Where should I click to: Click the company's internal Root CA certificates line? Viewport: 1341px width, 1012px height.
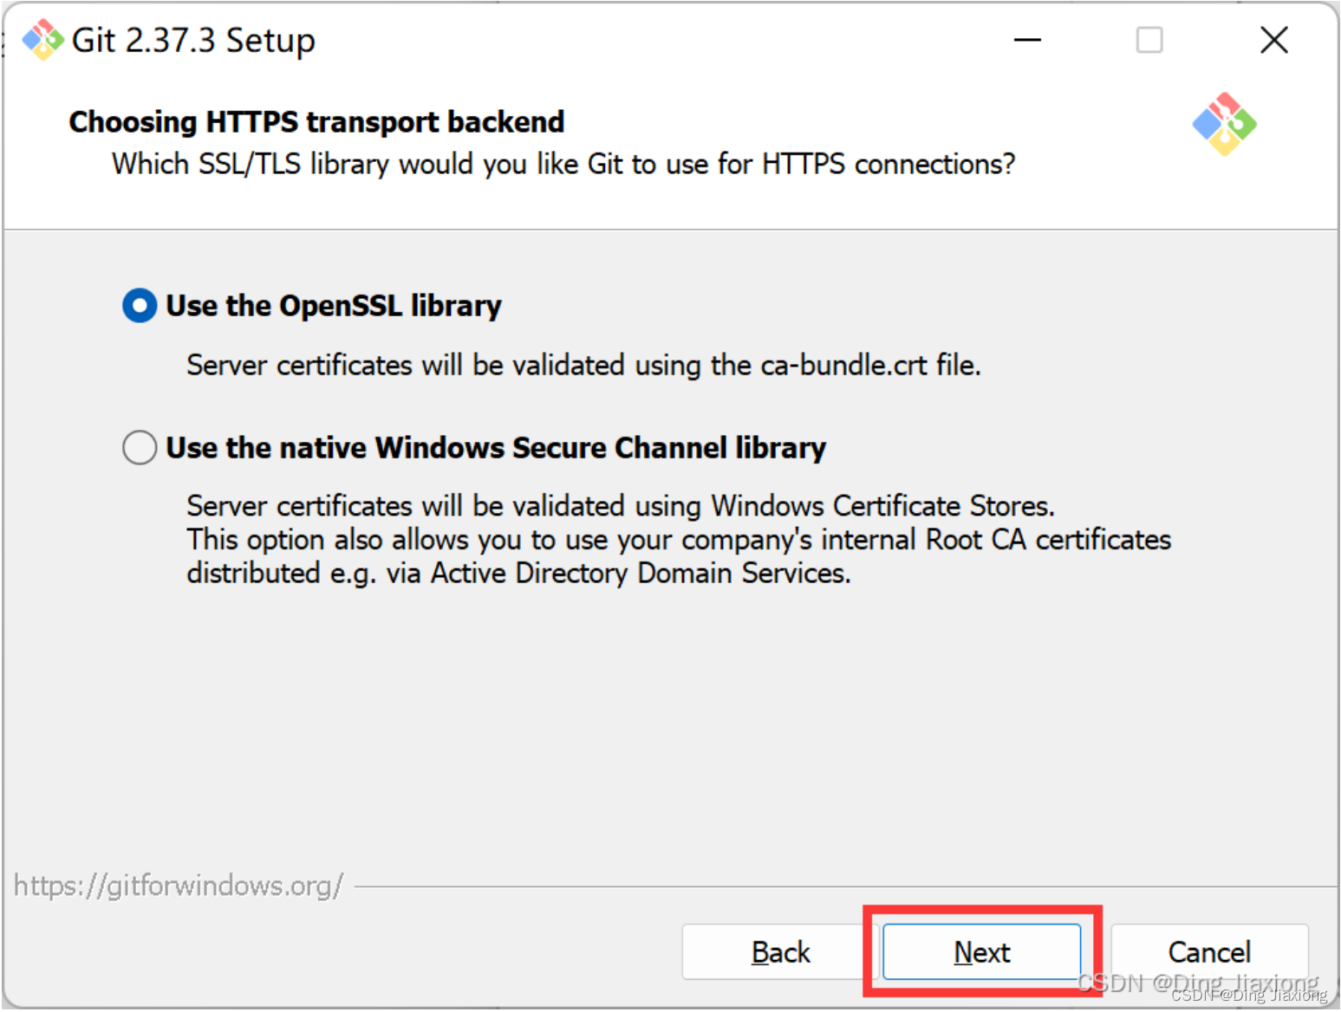tap(679, 539)
